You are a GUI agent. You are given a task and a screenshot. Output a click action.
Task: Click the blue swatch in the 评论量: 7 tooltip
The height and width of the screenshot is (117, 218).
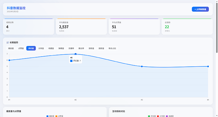click(71, 61)
